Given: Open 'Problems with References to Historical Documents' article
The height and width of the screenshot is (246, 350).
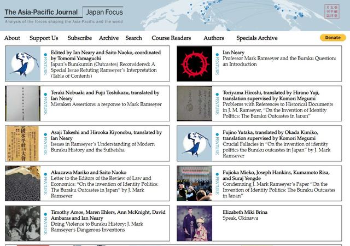Looking at the screenshot, I should (x=278, y=110).
